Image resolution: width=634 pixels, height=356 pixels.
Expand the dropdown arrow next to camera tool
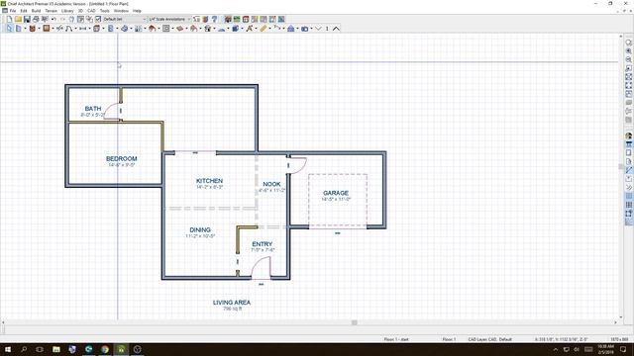[x=311, y=29]
